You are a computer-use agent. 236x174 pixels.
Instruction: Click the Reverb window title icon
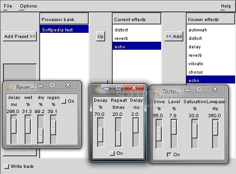(9, 87)
